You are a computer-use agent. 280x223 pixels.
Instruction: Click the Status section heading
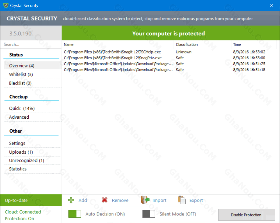click(16, 55)
